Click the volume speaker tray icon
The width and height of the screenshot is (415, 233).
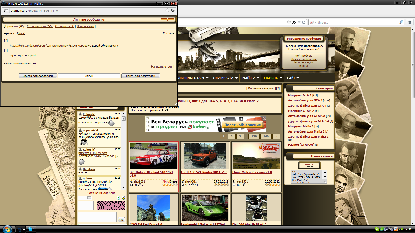(x=391, y=229)
